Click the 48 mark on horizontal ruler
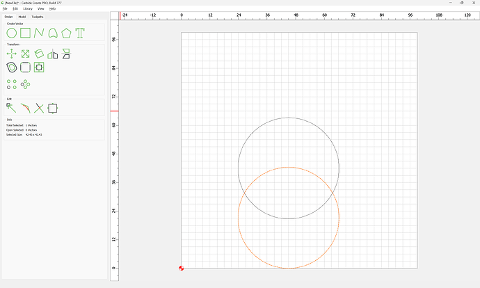Viewport: 480px width, 288px height. 296,15
